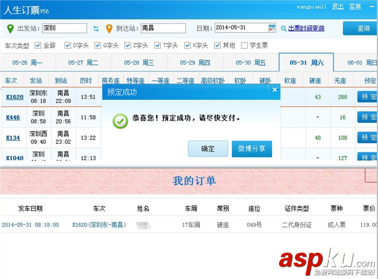Click the 二代身份证 order cell
The width and height of the screenshot is (378, 279).
297,224
